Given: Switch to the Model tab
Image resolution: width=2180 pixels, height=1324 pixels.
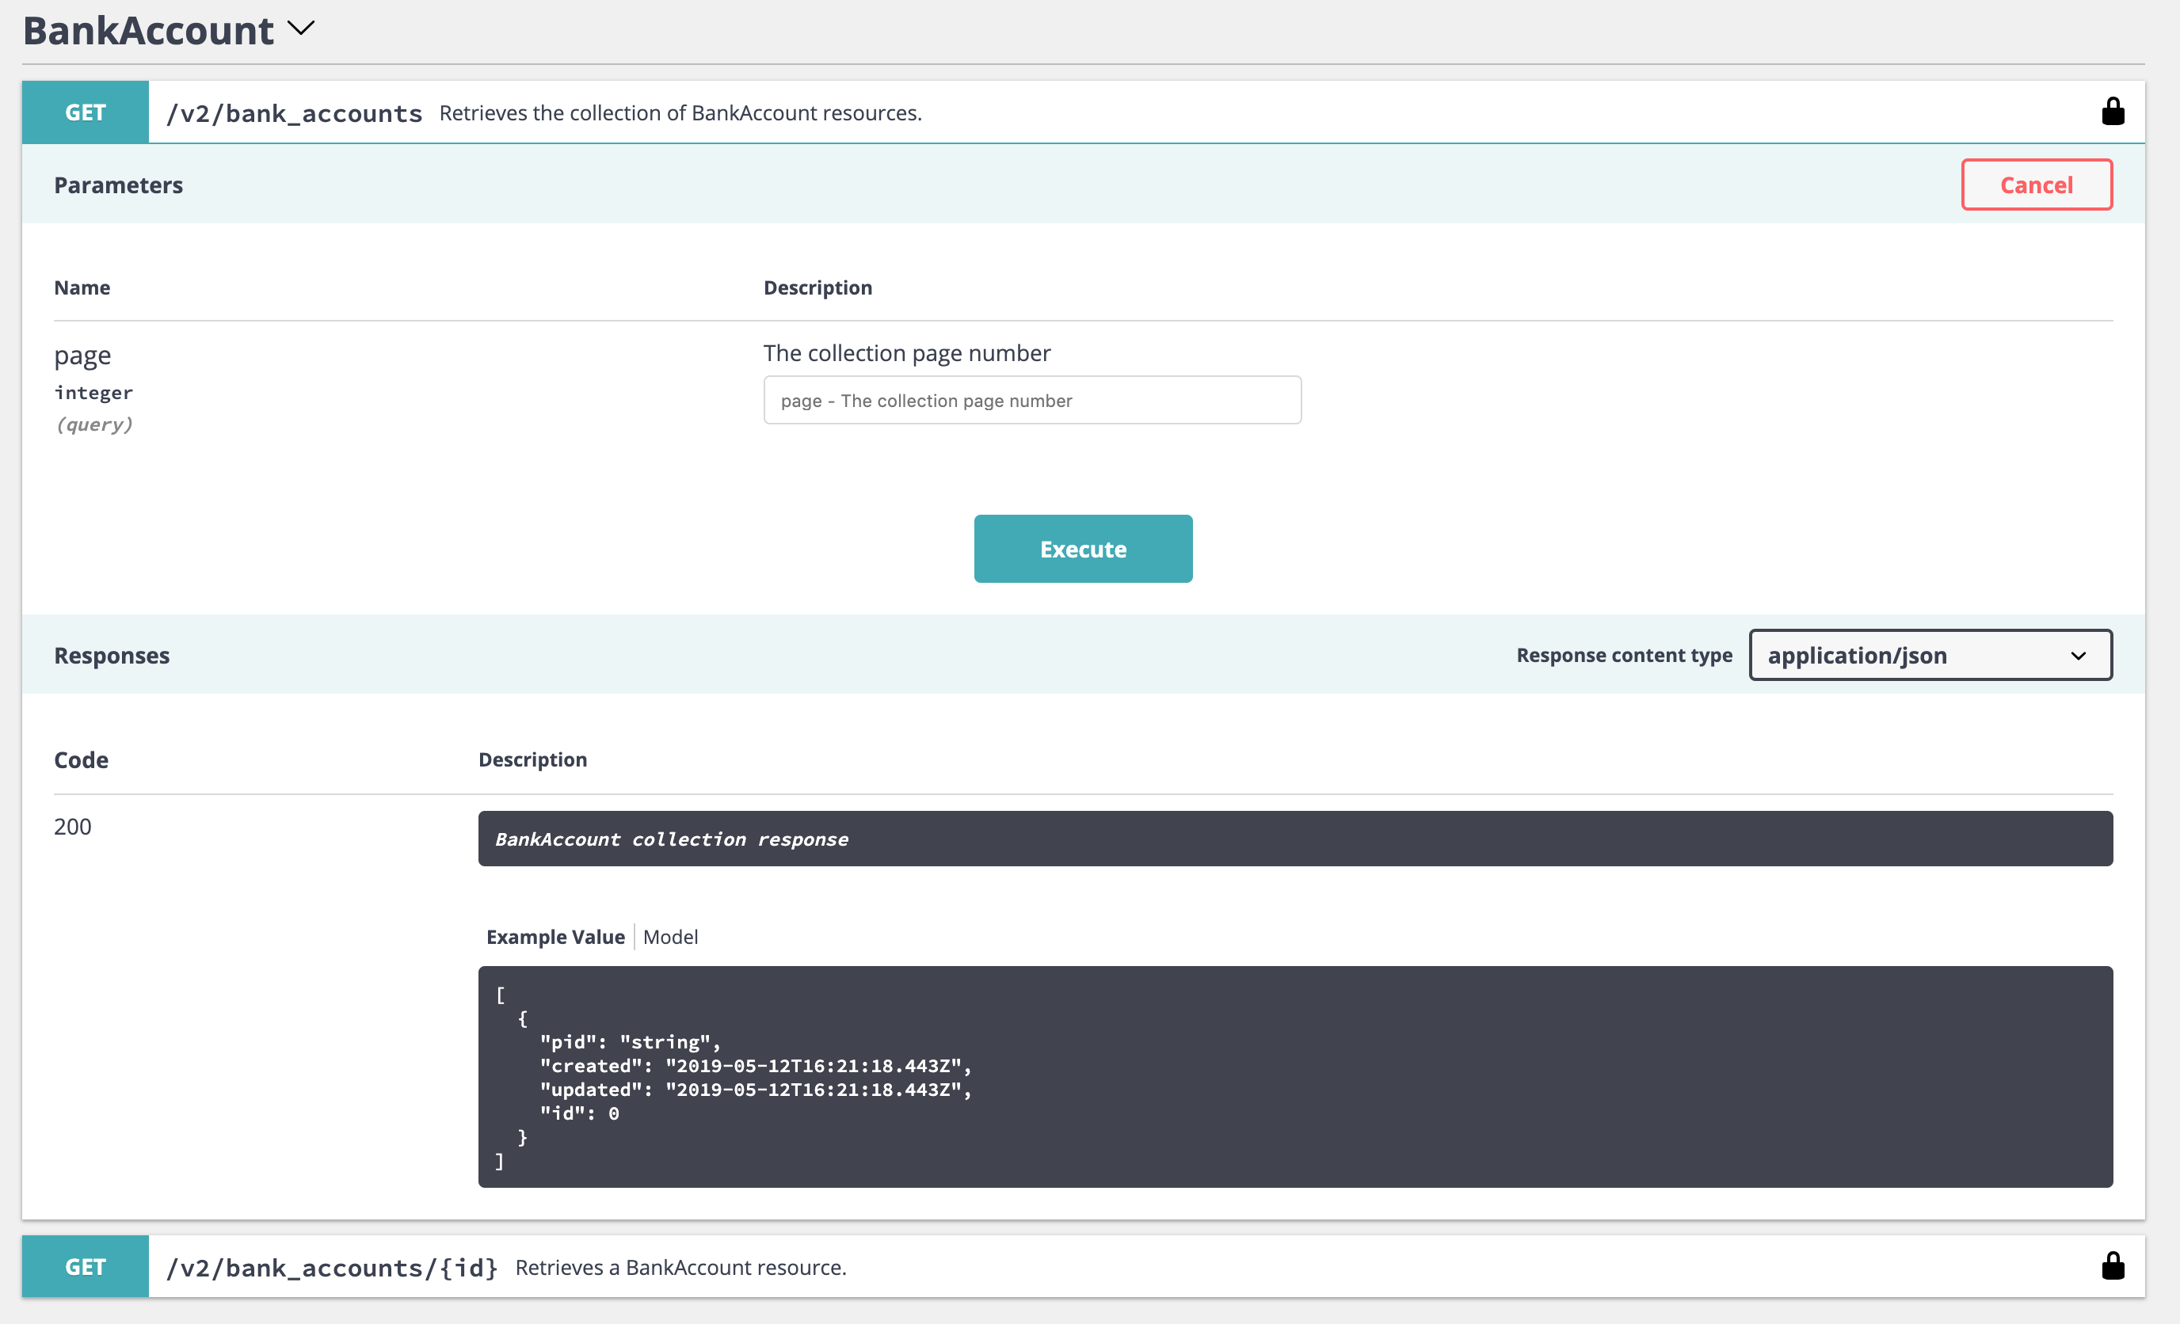Looking at the screenshot, I should (669, 937).
